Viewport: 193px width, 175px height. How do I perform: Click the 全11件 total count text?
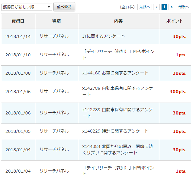click(127, 7)
